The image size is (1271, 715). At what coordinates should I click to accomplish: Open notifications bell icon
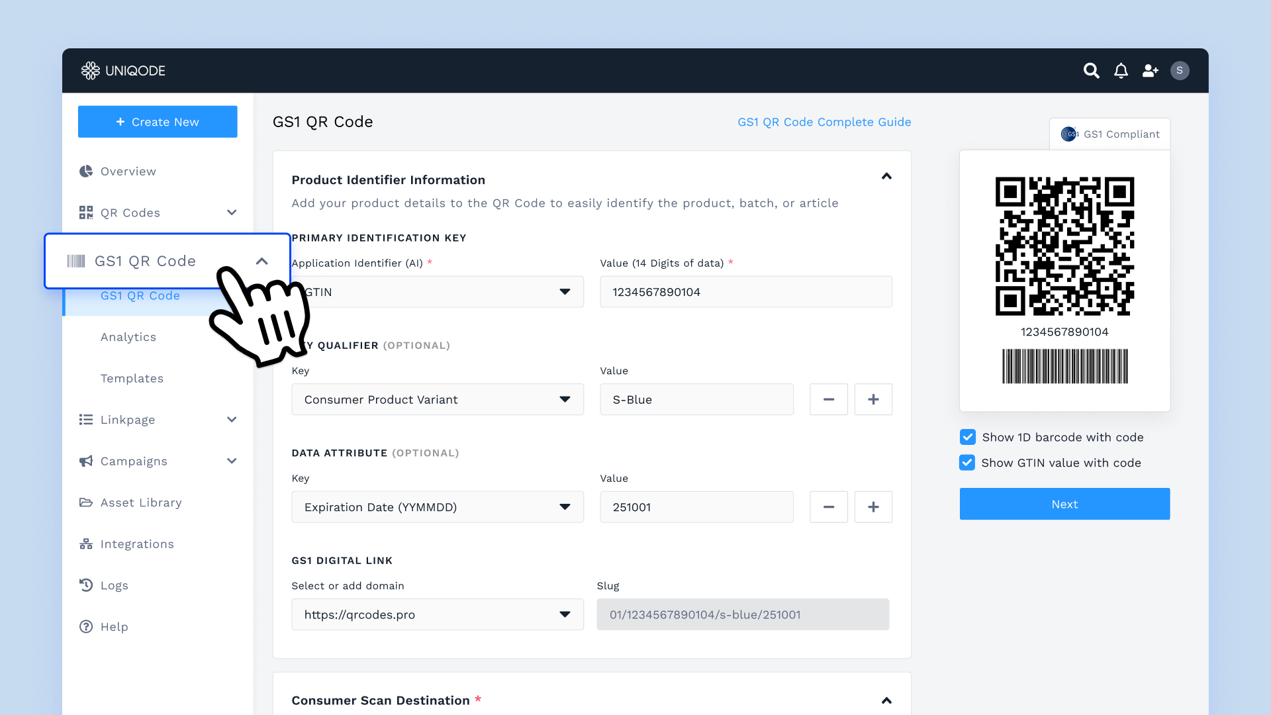click(x=1121, y=71)
